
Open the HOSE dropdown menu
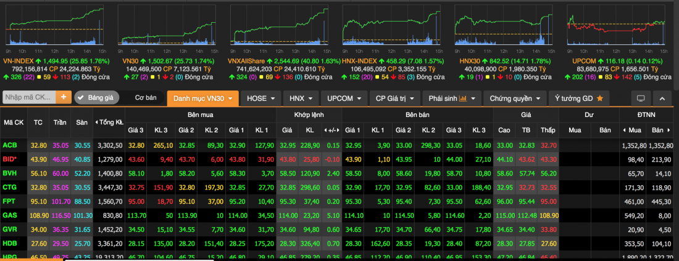260,98
